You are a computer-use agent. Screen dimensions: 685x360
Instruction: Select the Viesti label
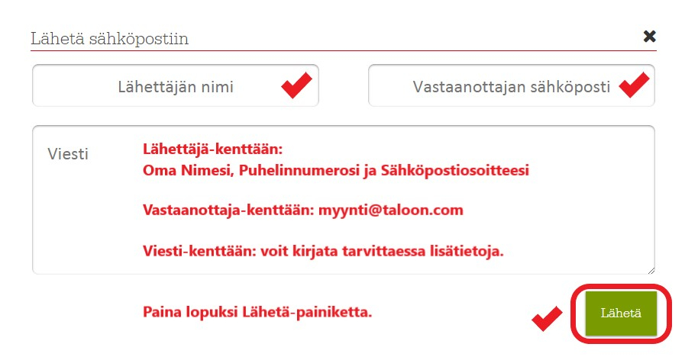[68, 154]
